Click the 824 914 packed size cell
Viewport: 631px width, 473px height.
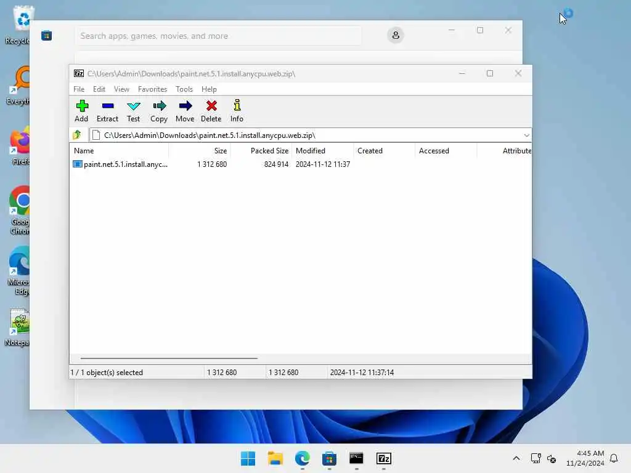(x=277, y=164)
